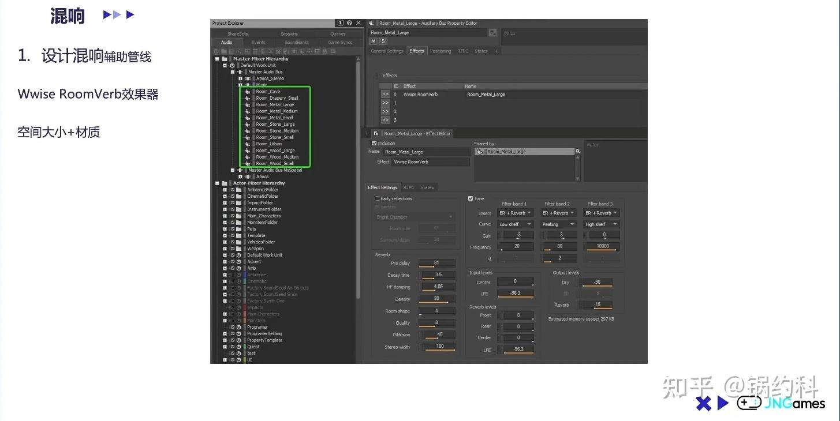Switch to the Positioning tab
The width and height of the screenshot is (840, 421).
[440, 51]
